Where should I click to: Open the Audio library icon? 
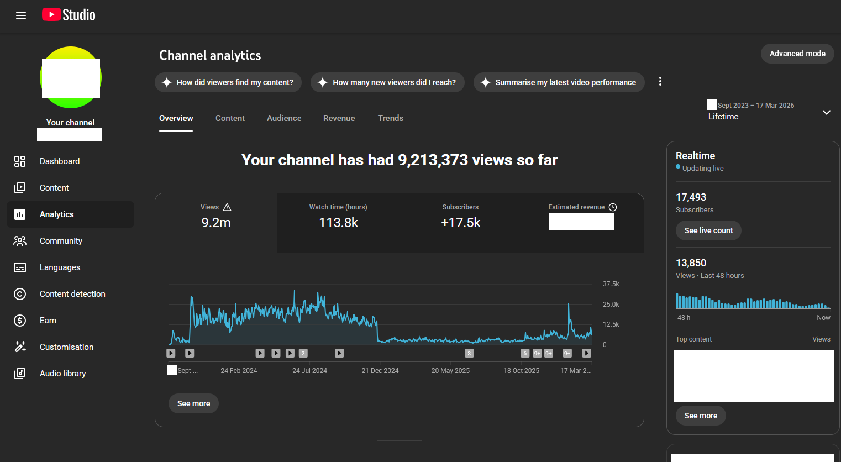tap(20, 374)
